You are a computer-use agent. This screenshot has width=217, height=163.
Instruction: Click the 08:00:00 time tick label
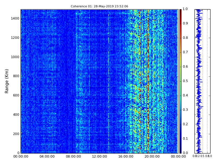[73, 156]
